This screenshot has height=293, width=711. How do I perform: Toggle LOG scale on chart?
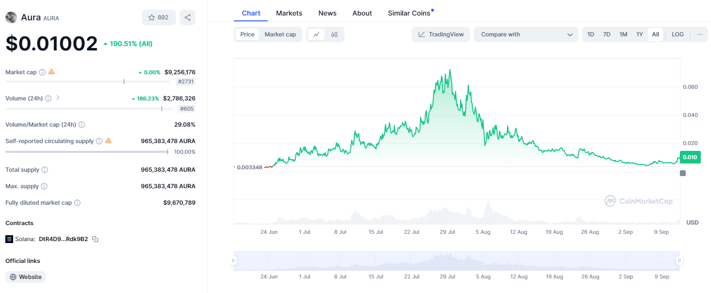click(677, 34)
